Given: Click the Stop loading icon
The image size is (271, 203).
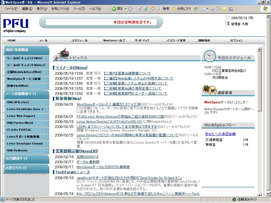Looking at the screenshot, I should pyautogui.click(x=139, y=9).
